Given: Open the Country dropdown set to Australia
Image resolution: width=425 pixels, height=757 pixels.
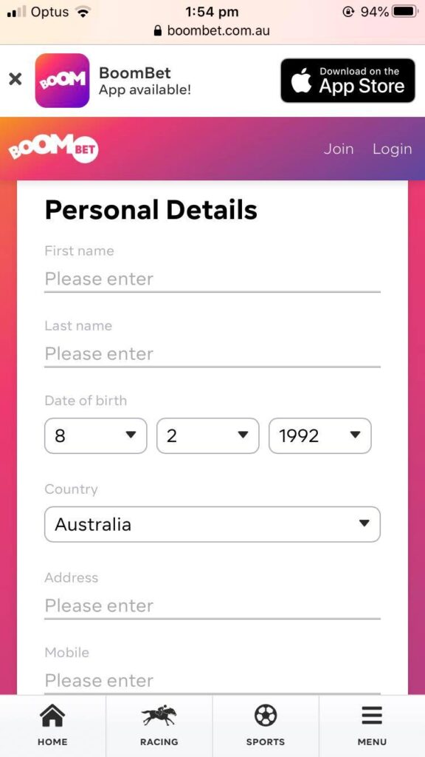Looking at the screenshot, I should [212, 524].
